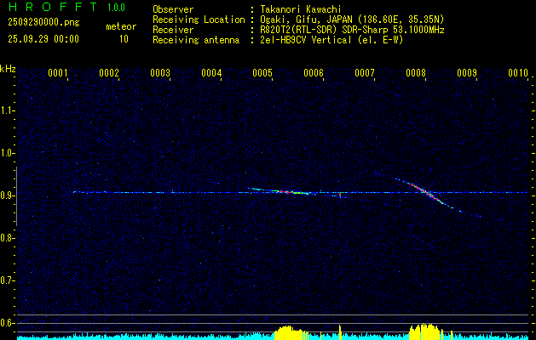
Task: Click the 0.7 kHz frequency label
Action: 7,280
